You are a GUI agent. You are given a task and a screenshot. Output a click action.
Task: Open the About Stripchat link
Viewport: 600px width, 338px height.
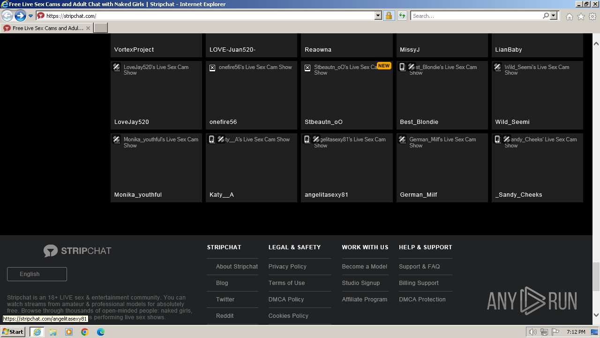(x=237, y=267)
